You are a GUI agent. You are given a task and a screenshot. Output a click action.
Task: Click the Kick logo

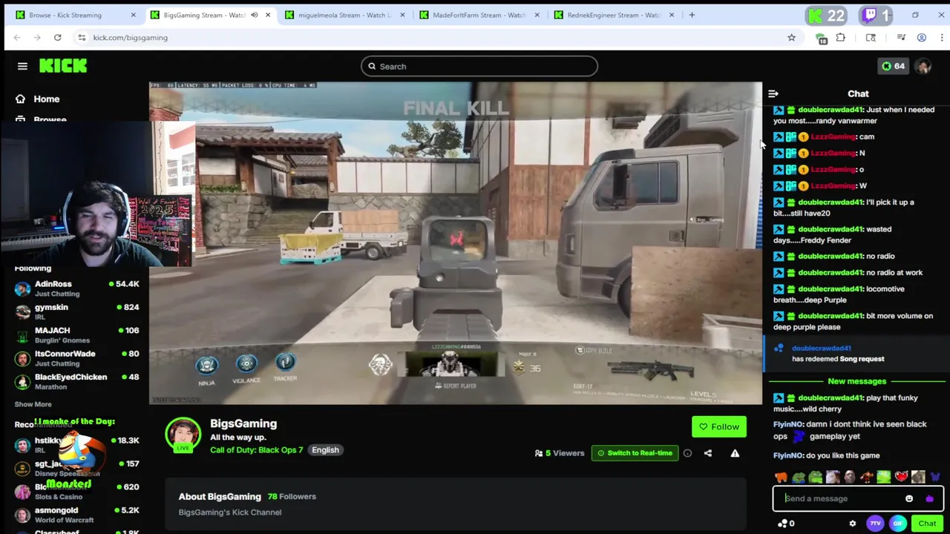(x=63, y=66)
